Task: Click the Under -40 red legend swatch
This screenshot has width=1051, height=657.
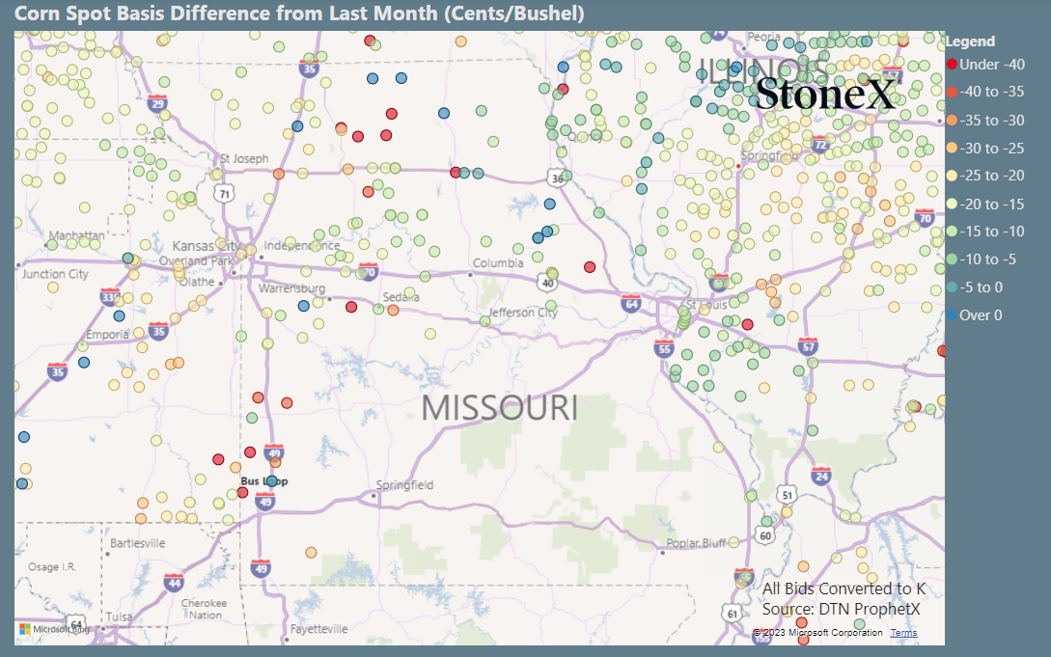Action: [x=952, y=65]
